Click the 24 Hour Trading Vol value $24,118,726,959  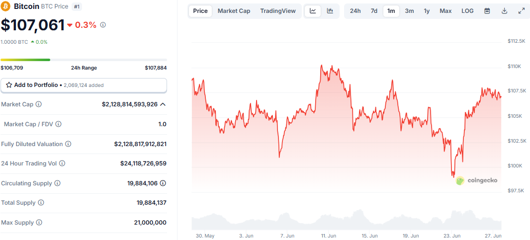coord(143,163)
